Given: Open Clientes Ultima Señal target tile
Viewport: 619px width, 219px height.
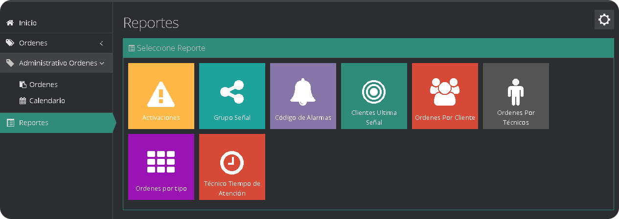Looking at the screenshot, I should pos(374,96).
